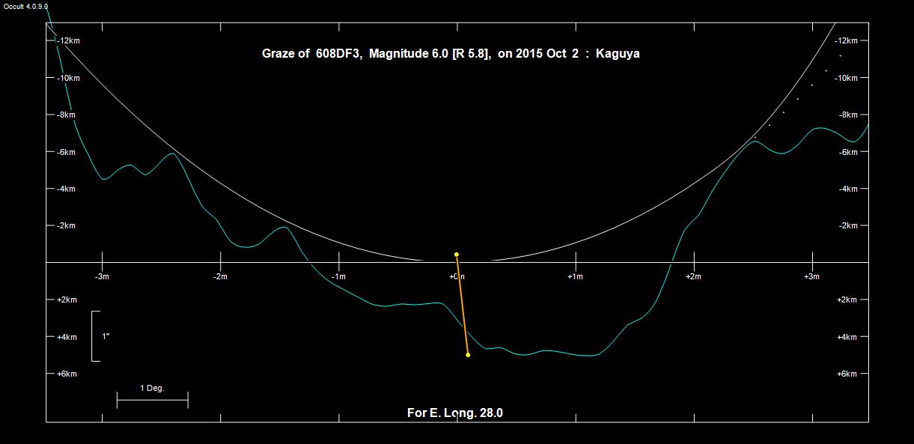Click the '1 Deg.' horizontal scale bar

[152, 400]
